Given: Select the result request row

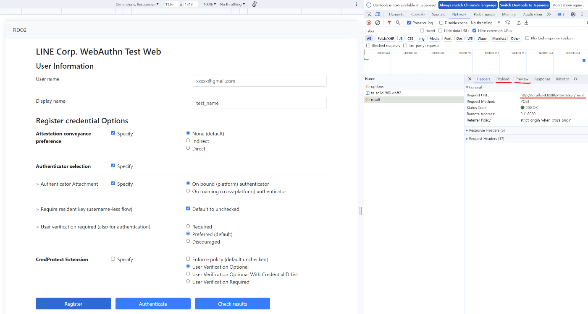Looking at the screenshot, I should click(414, 99).
